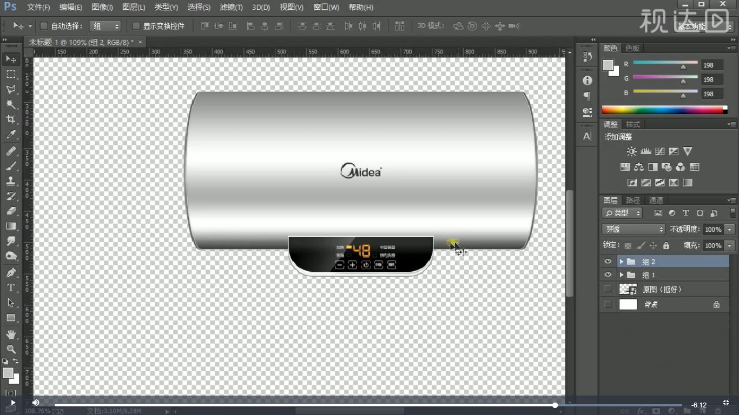
Task: Select the Rectangular Marquee tool
Action: 11,74
